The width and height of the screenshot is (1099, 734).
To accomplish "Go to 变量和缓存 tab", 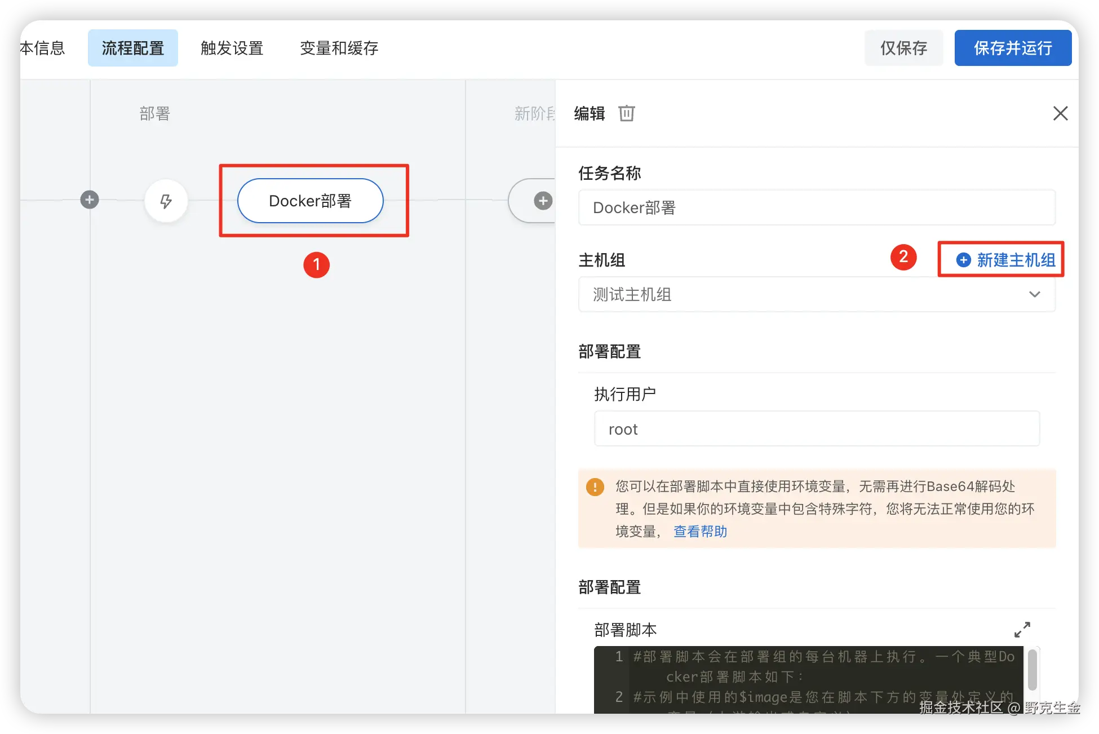I will tap(339, 48).
